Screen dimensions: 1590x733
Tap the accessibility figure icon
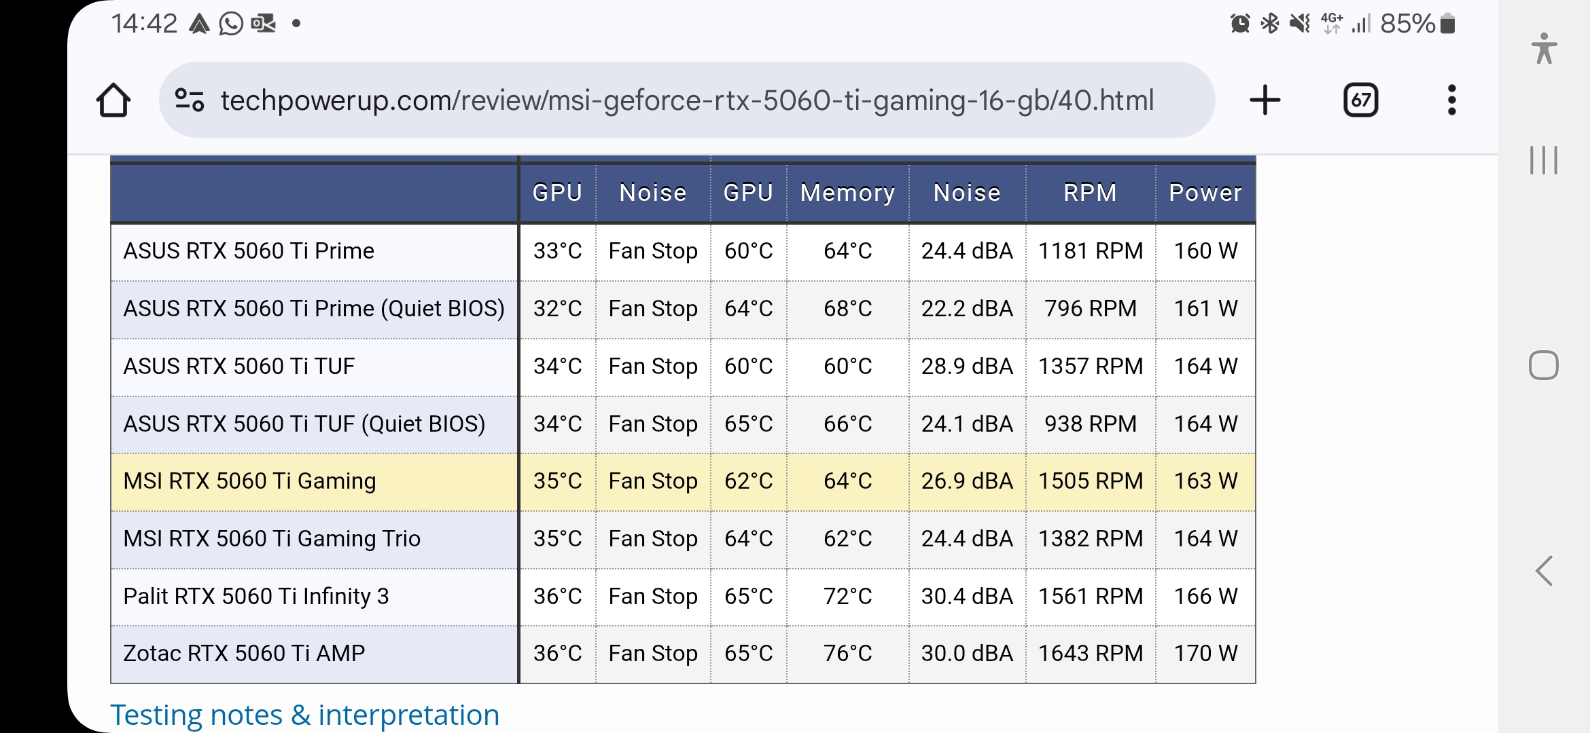coord(1544,49)
